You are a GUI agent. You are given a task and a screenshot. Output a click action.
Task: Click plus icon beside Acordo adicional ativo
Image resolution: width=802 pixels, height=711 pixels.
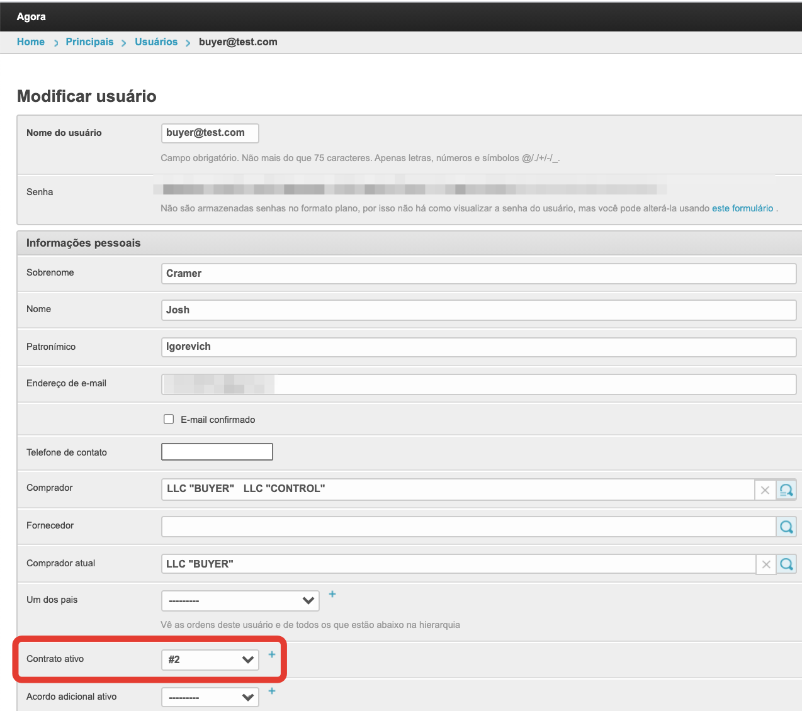[272, 691]
